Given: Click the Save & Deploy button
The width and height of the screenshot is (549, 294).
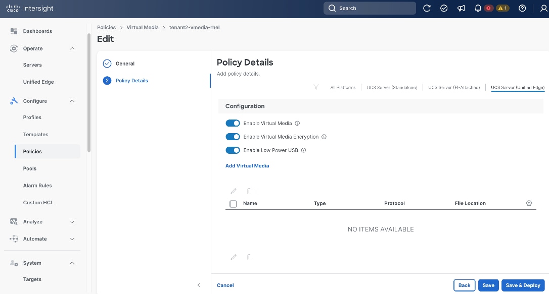Looking at the screenshot, I should click(x=523, y=285).
